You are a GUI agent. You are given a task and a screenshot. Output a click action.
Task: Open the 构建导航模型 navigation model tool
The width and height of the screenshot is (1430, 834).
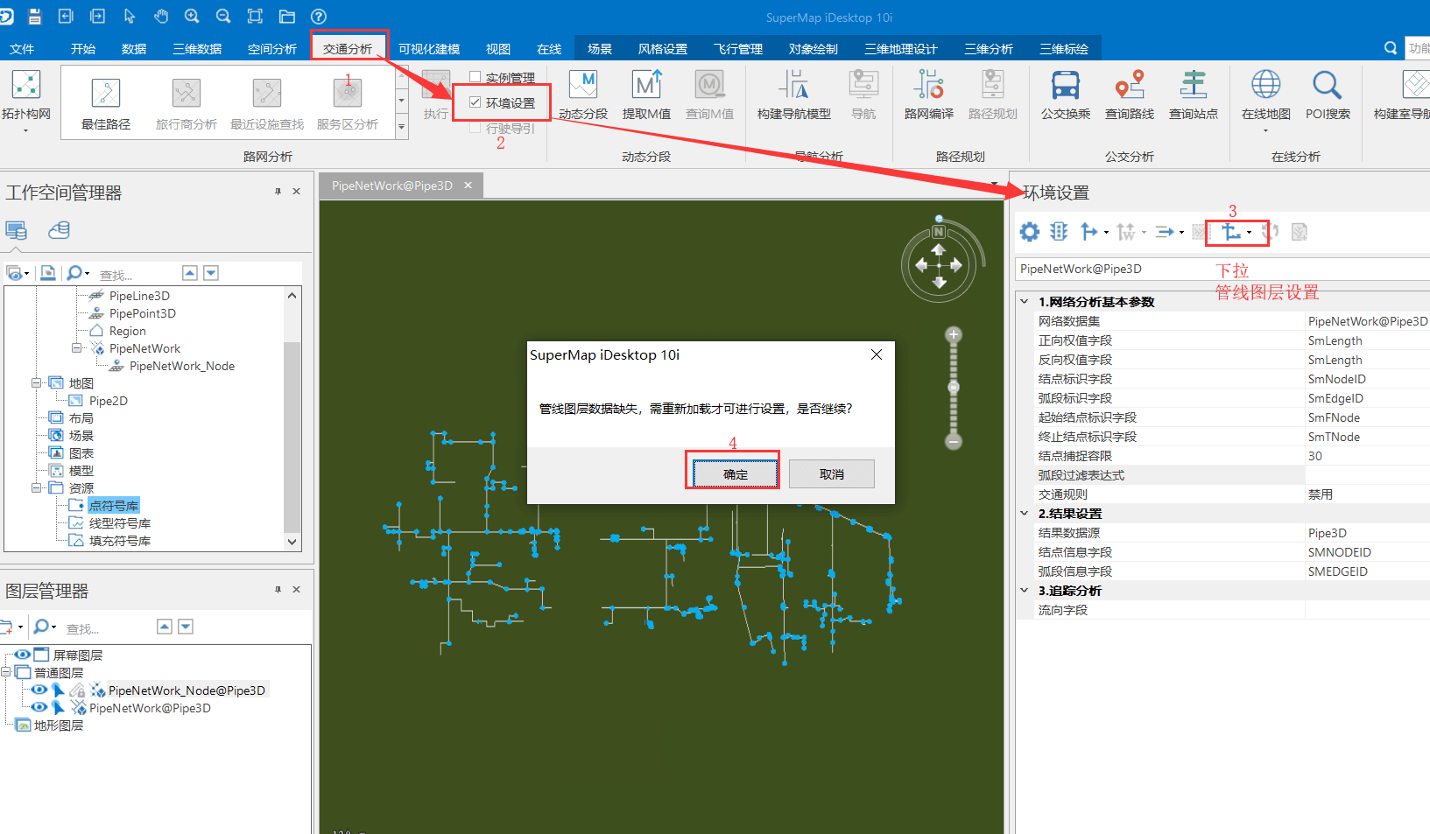(x=794, y=95)
